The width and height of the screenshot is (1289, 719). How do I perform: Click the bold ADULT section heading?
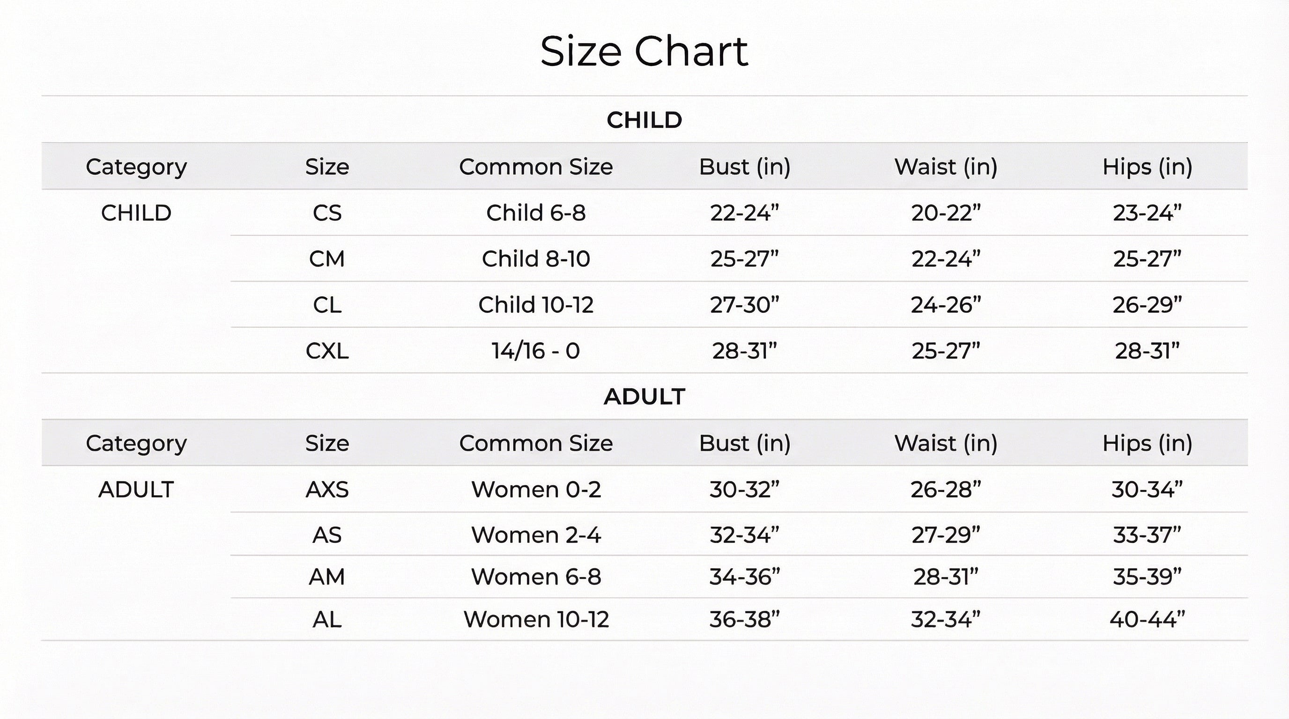[644, 397]
